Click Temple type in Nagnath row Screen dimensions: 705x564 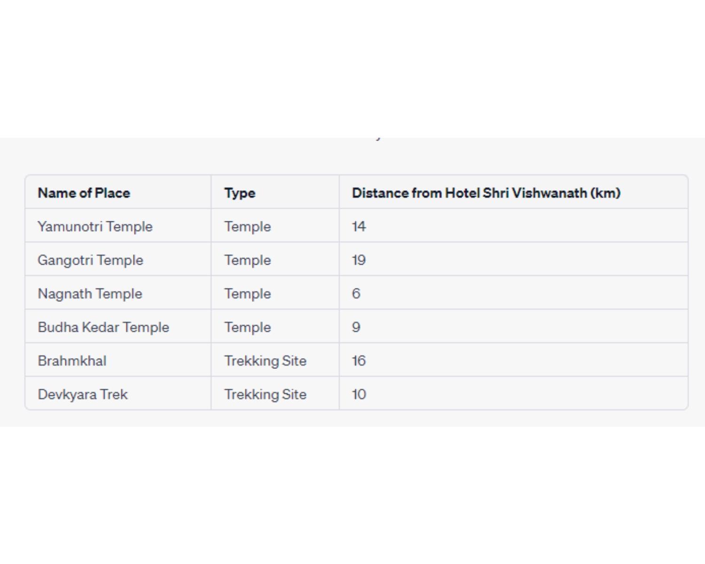[248, 294]
